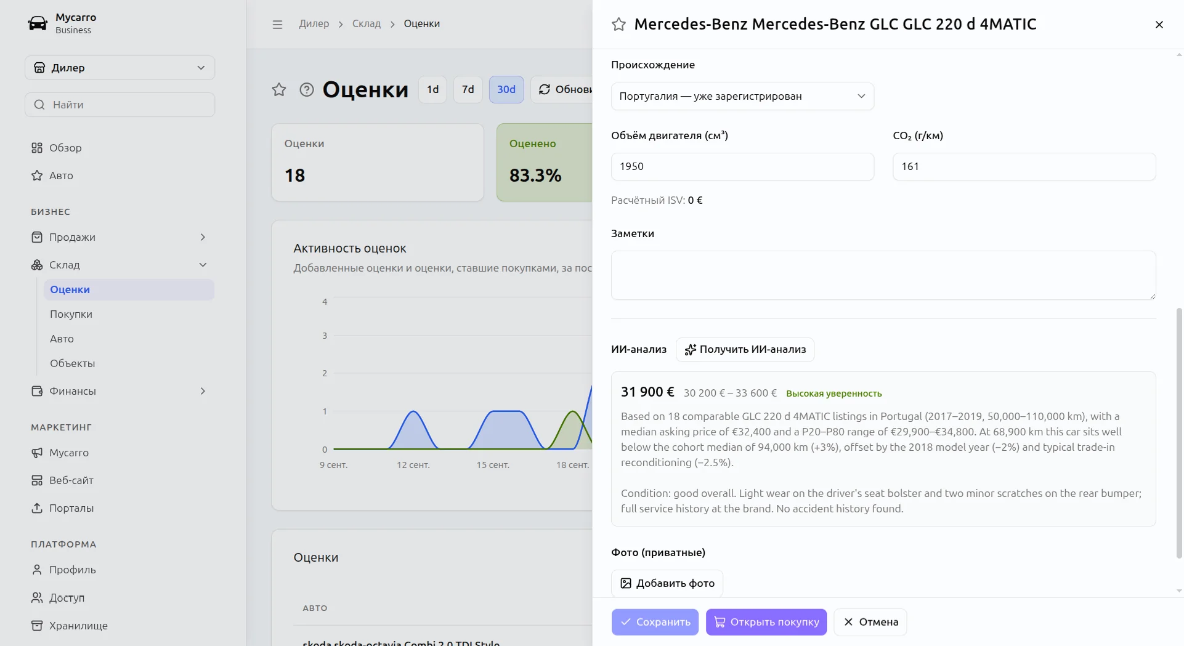Expand the Продажи sidebar section
The height and width of the screenshot is (646, 1184).
click(x=120, y=237)
